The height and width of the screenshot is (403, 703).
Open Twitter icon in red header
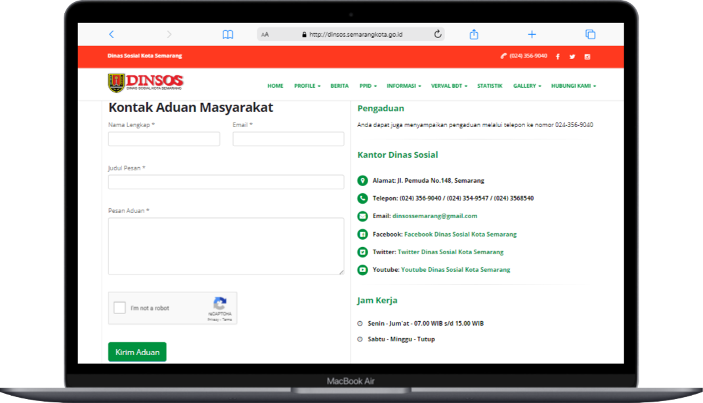coord(572,57)
